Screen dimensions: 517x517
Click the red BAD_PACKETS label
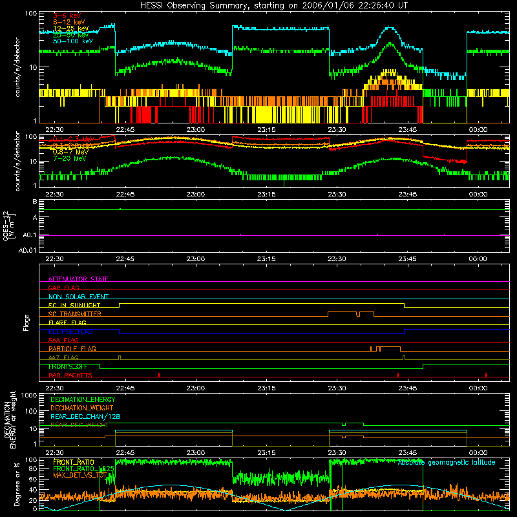[x=70, y=375]
